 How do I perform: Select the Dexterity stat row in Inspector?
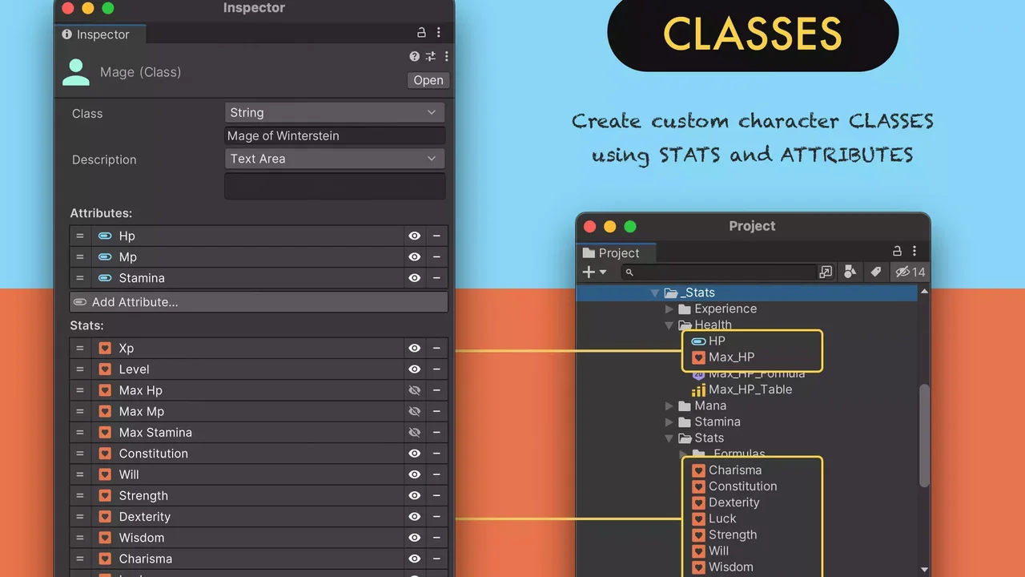(x=259, y=517)
